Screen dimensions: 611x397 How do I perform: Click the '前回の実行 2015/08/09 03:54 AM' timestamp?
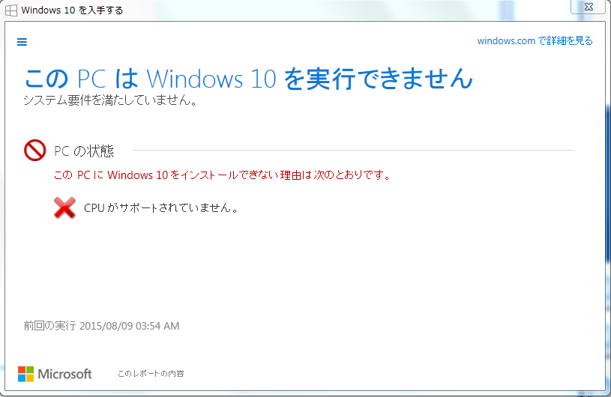pyautogui.click(x=101, y=326)
